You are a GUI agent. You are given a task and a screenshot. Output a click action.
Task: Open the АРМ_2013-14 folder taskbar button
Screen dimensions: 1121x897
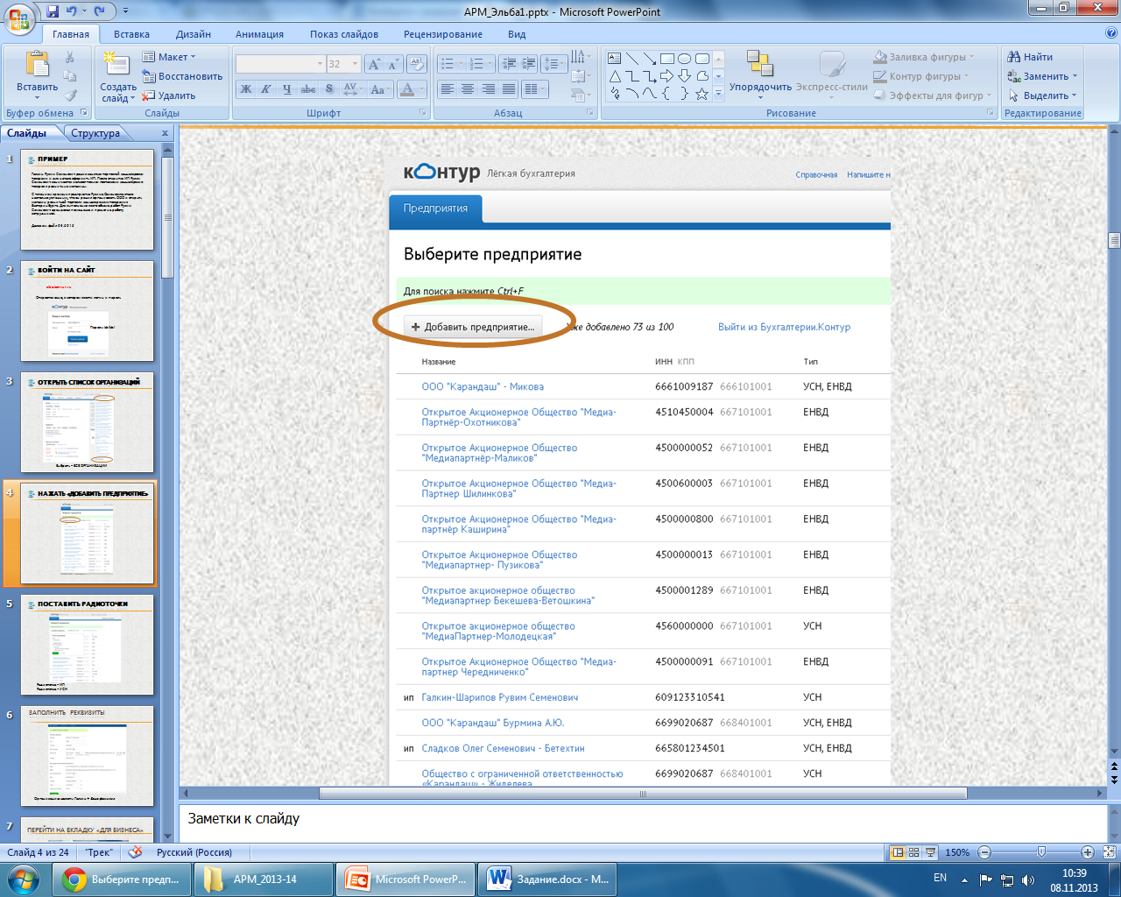tap(264, 879)
